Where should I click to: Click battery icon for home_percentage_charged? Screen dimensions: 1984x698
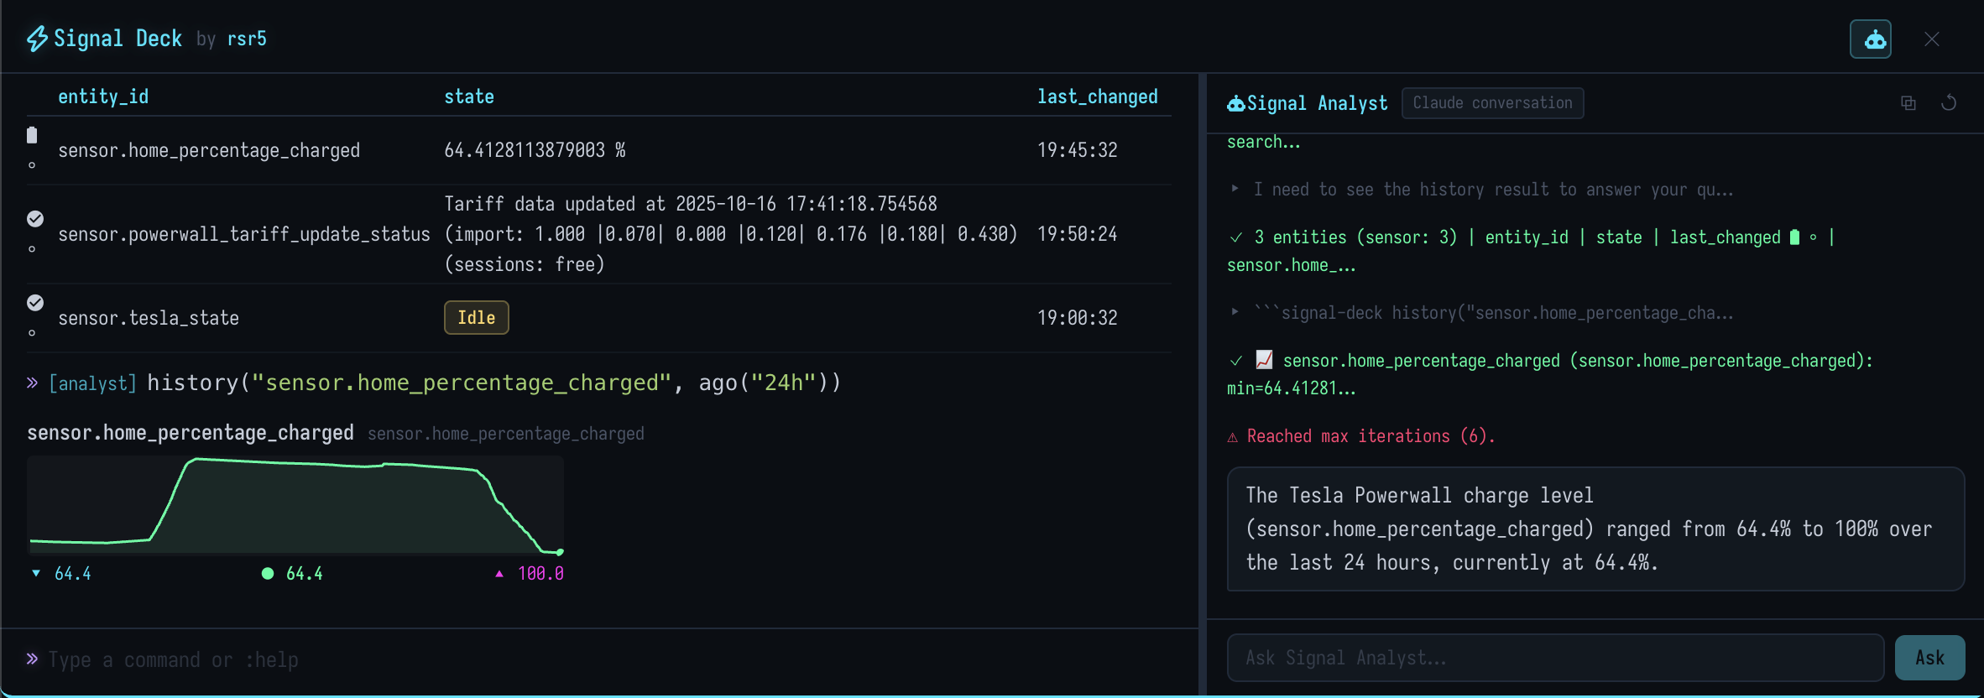click(x=32, y=135)
